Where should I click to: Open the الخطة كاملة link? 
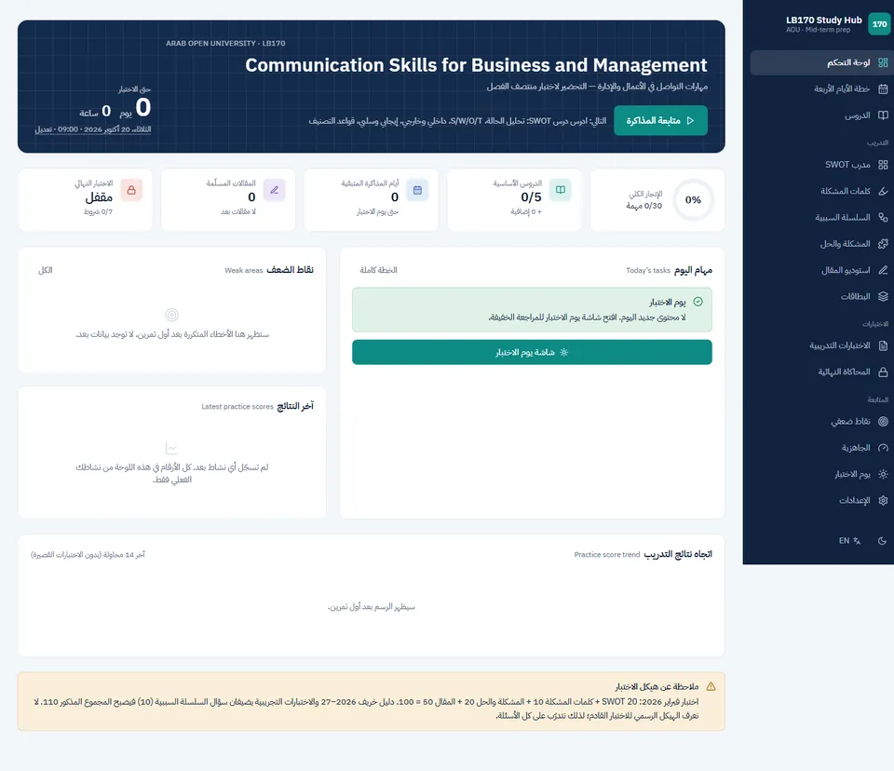click(379, 270)
